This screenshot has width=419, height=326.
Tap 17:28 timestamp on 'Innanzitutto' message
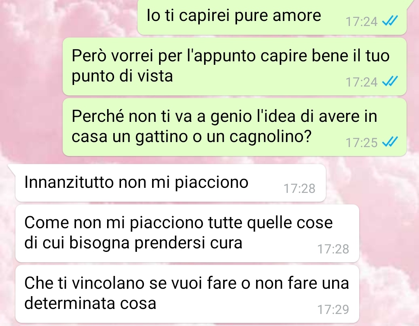(299, 188)
